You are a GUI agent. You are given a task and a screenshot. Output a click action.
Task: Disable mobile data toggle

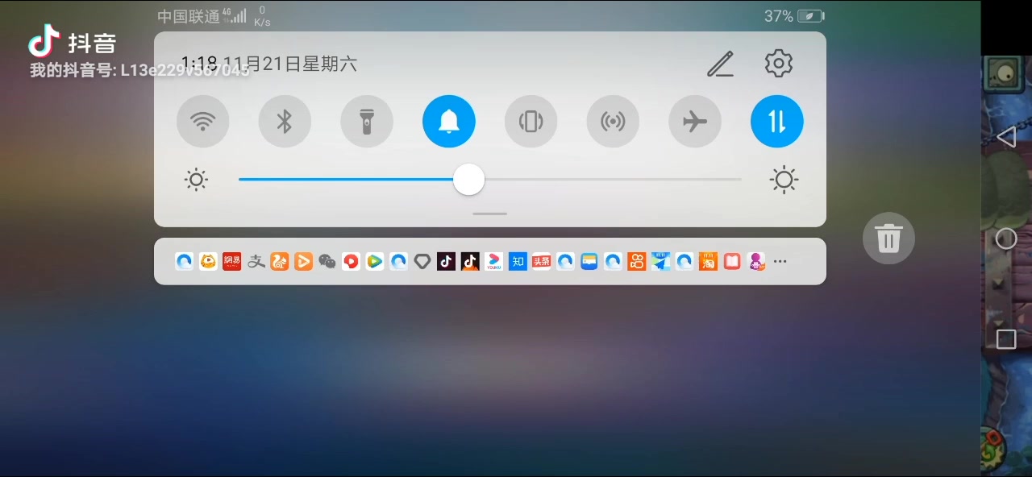pos(776,121)
